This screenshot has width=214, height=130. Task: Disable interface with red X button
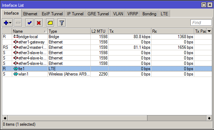point(39,23)
